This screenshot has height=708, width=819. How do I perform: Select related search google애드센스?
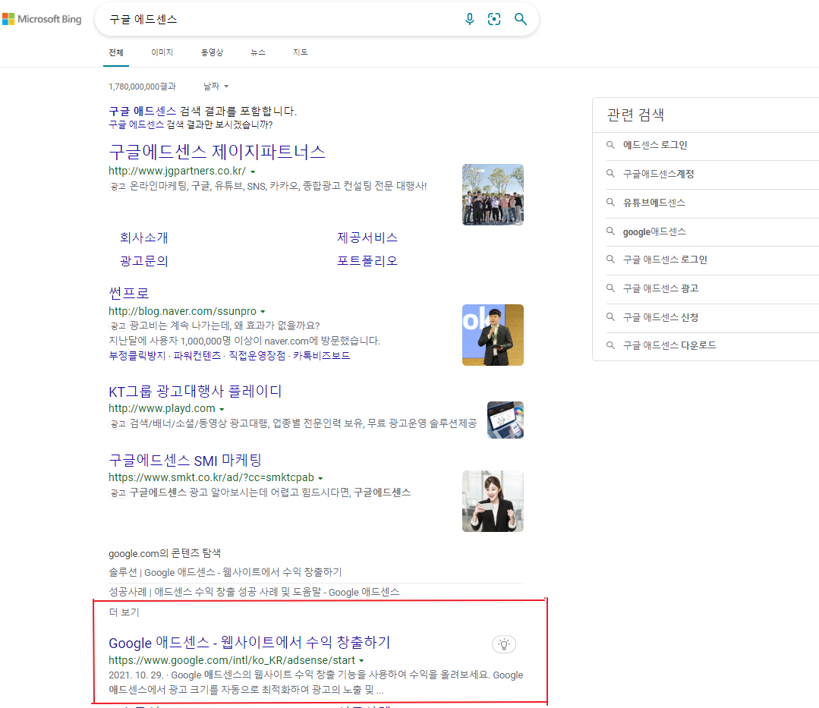654,231
